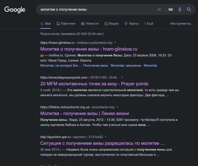The image size is (198, 166).
Task: Switch to the Видео tab
Action: 112,24
